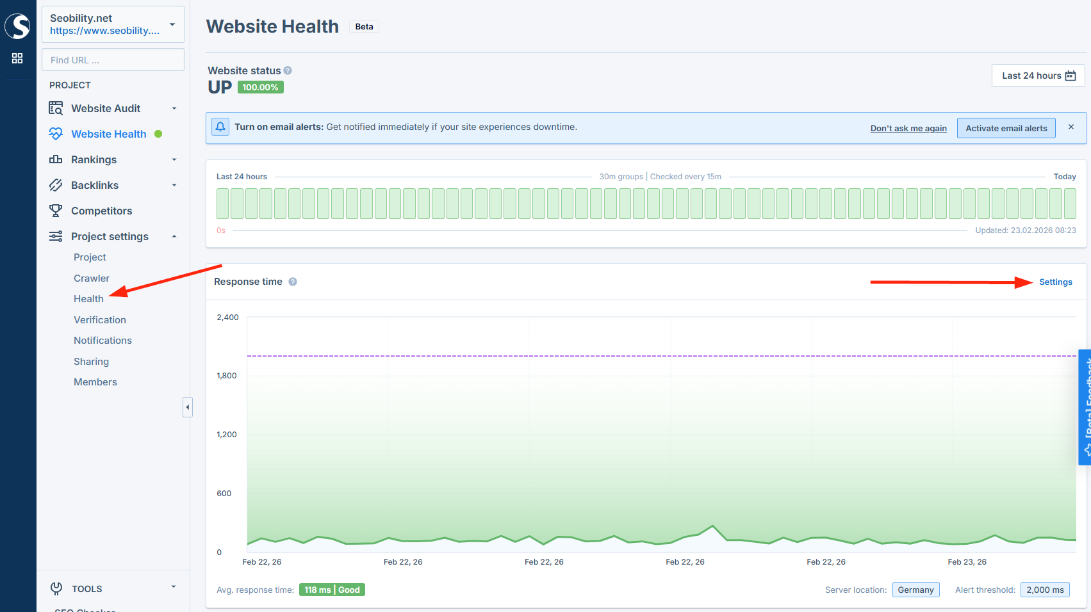Image resolution: width=1091 pixels, height=612 pixels.
Task: Click the Website Health heartbeat icon
Action: 56,134
